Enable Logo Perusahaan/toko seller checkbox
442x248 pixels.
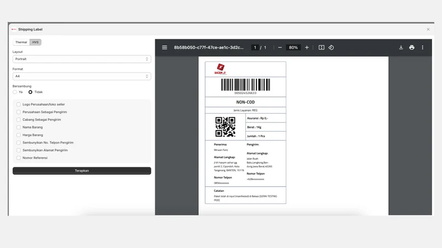pos(19,104)
